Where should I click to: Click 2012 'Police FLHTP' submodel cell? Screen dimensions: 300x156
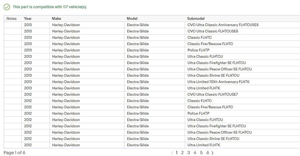(x=242, y=113)
